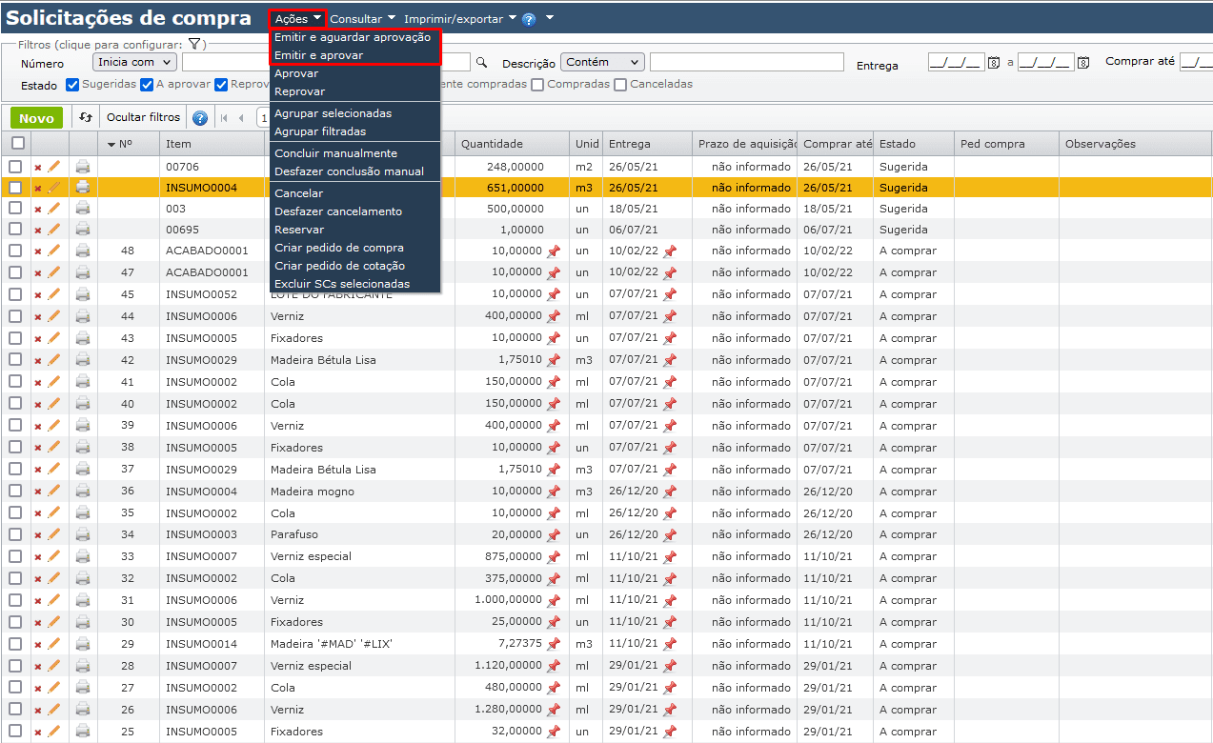1213x743 pixels.
Task: Open help icon beside Ocultar filtros
Action: (200, 118)
